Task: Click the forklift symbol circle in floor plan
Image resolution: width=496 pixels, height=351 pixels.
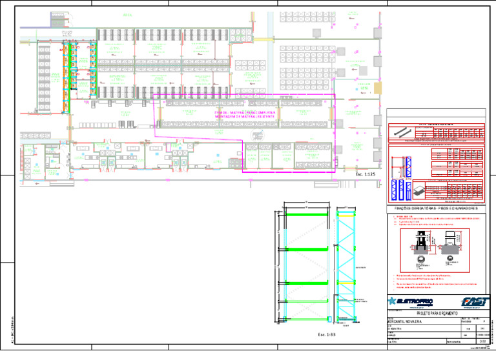Action: coord(258,135)
